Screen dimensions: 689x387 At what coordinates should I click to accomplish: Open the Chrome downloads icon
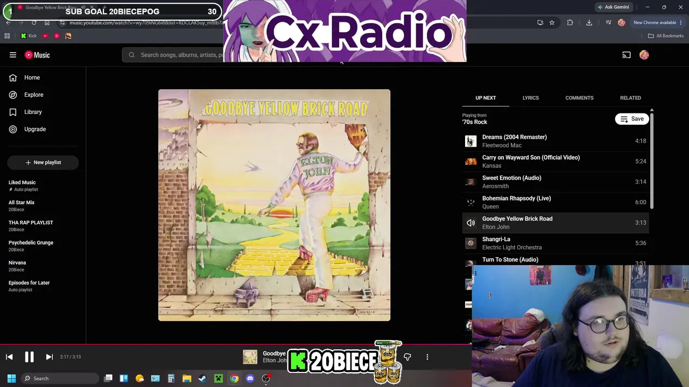click(589, 23)
